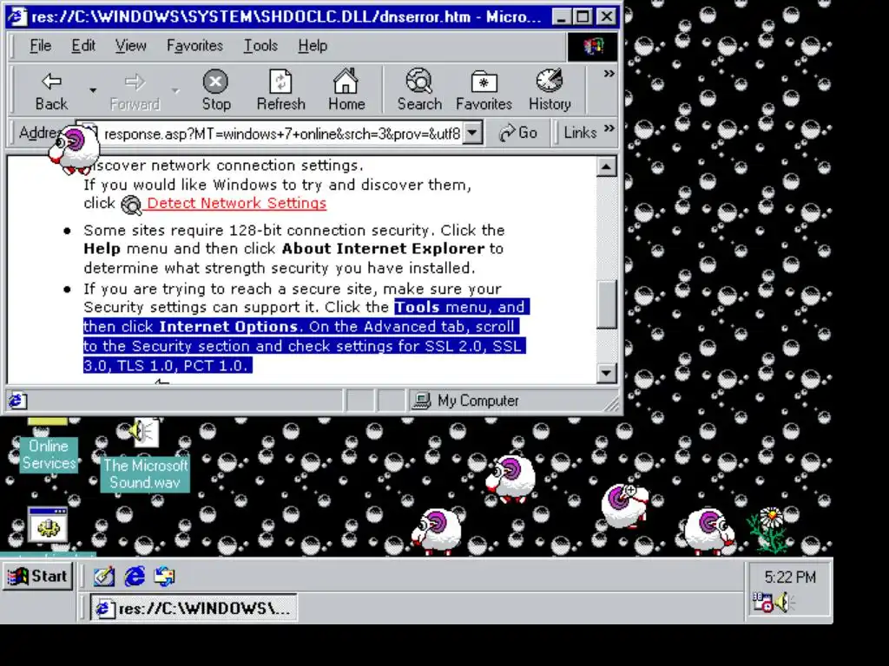Image resolution: width=889 pixels, height=666 pixels.
Task: Click the Forward toolbar button
Action: point(135,90)
